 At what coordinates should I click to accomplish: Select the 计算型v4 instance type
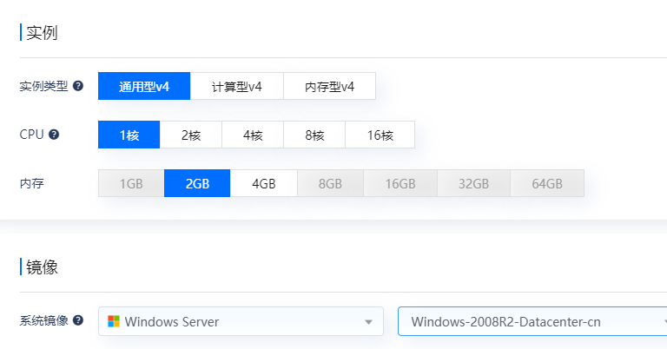236,86
